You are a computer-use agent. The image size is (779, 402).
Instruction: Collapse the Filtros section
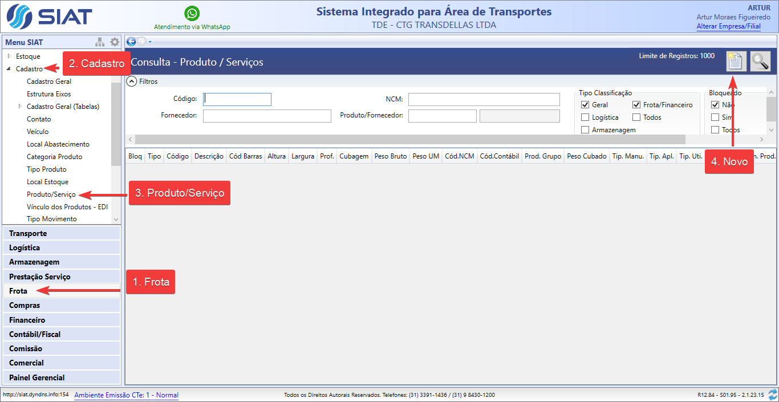(132, 82)
